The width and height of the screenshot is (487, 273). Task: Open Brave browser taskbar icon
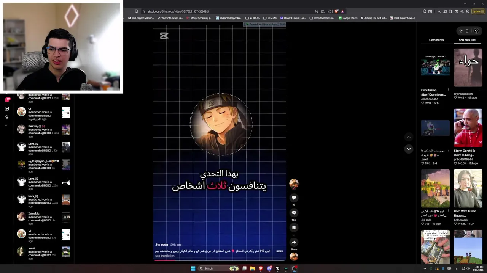click(x=261, y=268)
